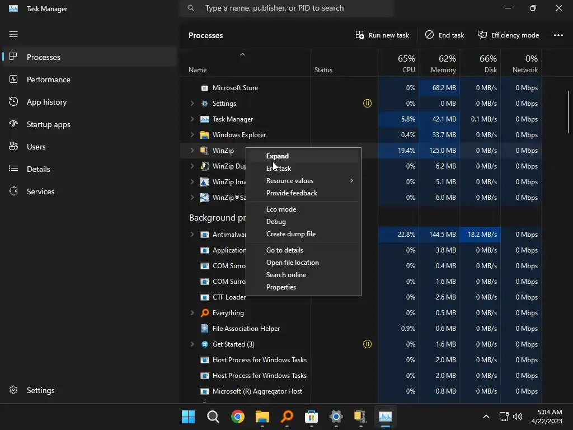Expand the Antimalware process group

coord(192,235)
